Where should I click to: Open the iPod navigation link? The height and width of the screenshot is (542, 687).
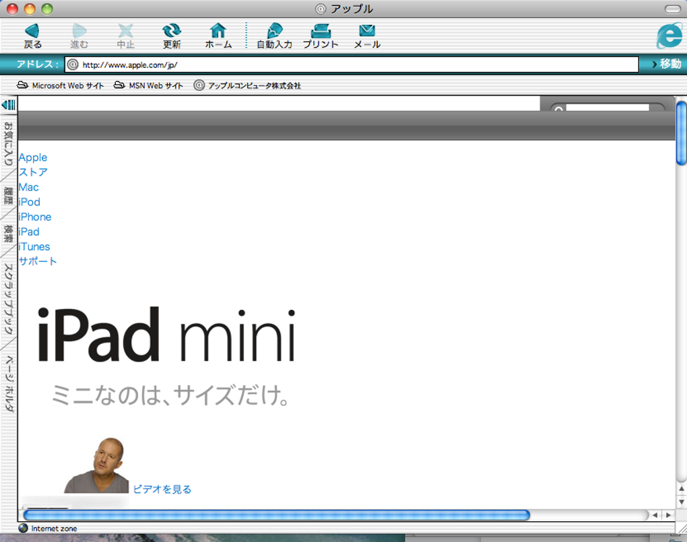point(30,202)
